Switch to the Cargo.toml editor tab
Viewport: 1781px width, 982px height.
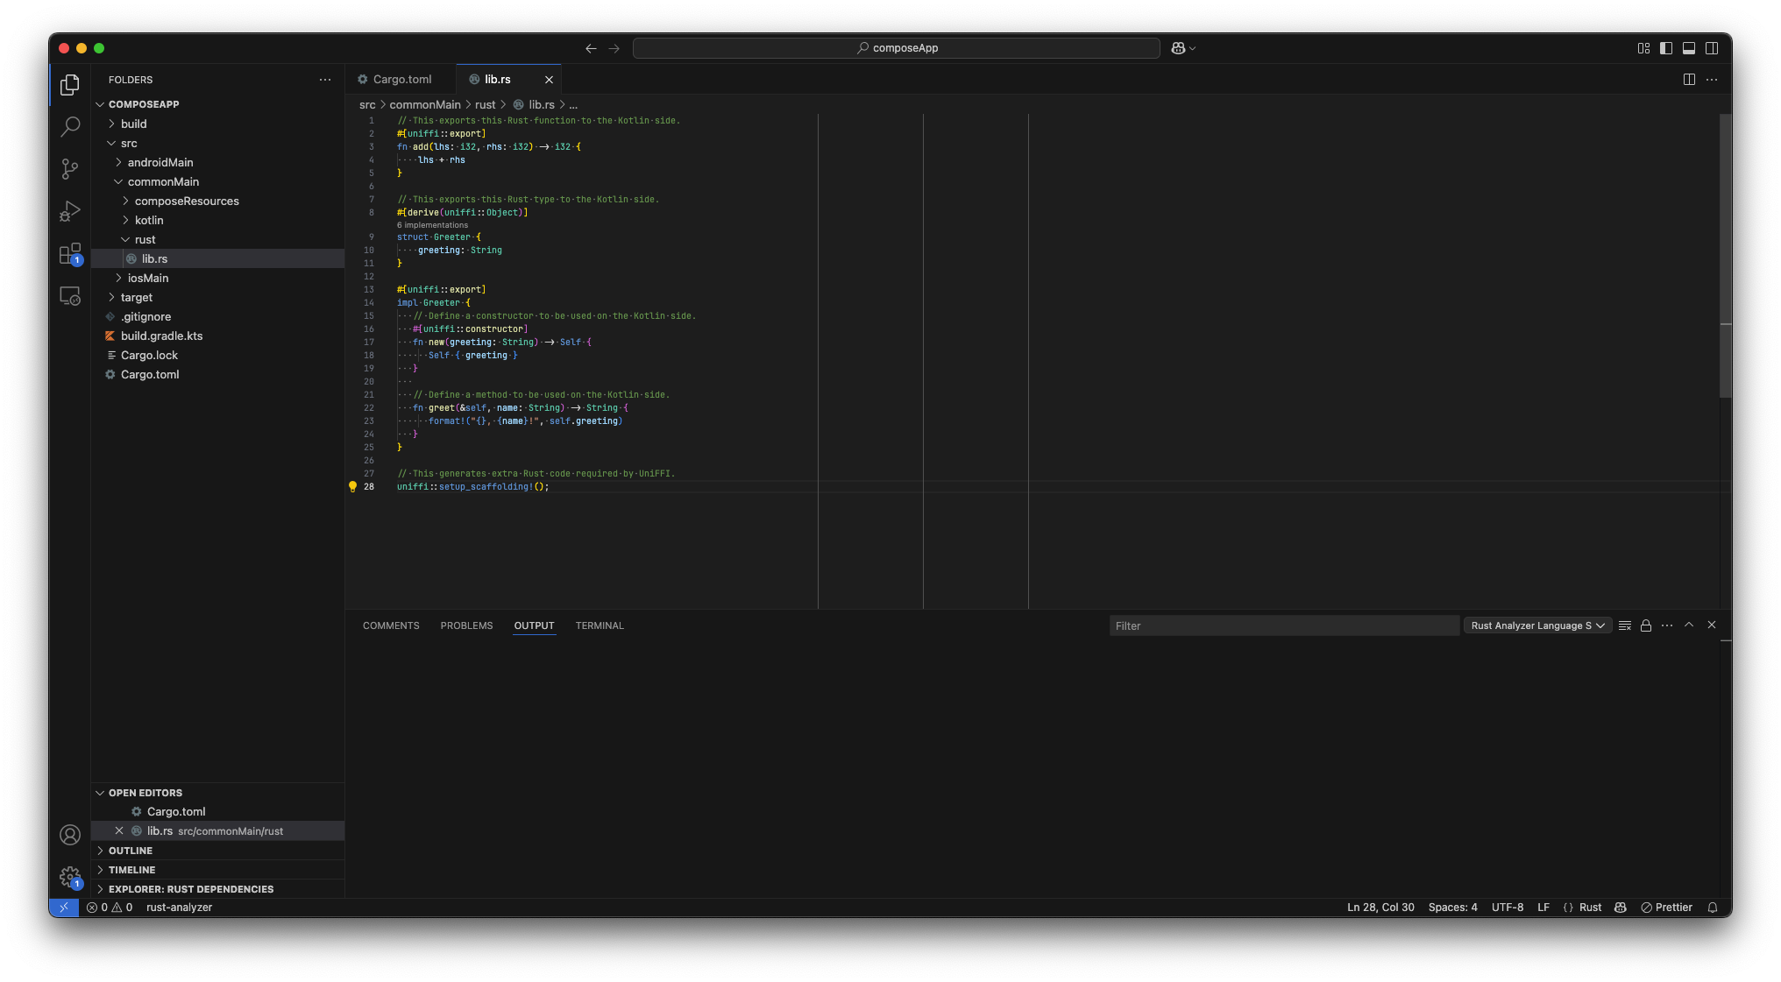tap(401, 80)
